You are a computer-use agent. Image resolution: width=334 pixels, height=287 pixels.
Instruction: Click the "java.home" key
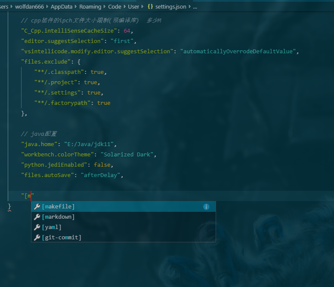(x=39, y=144)
